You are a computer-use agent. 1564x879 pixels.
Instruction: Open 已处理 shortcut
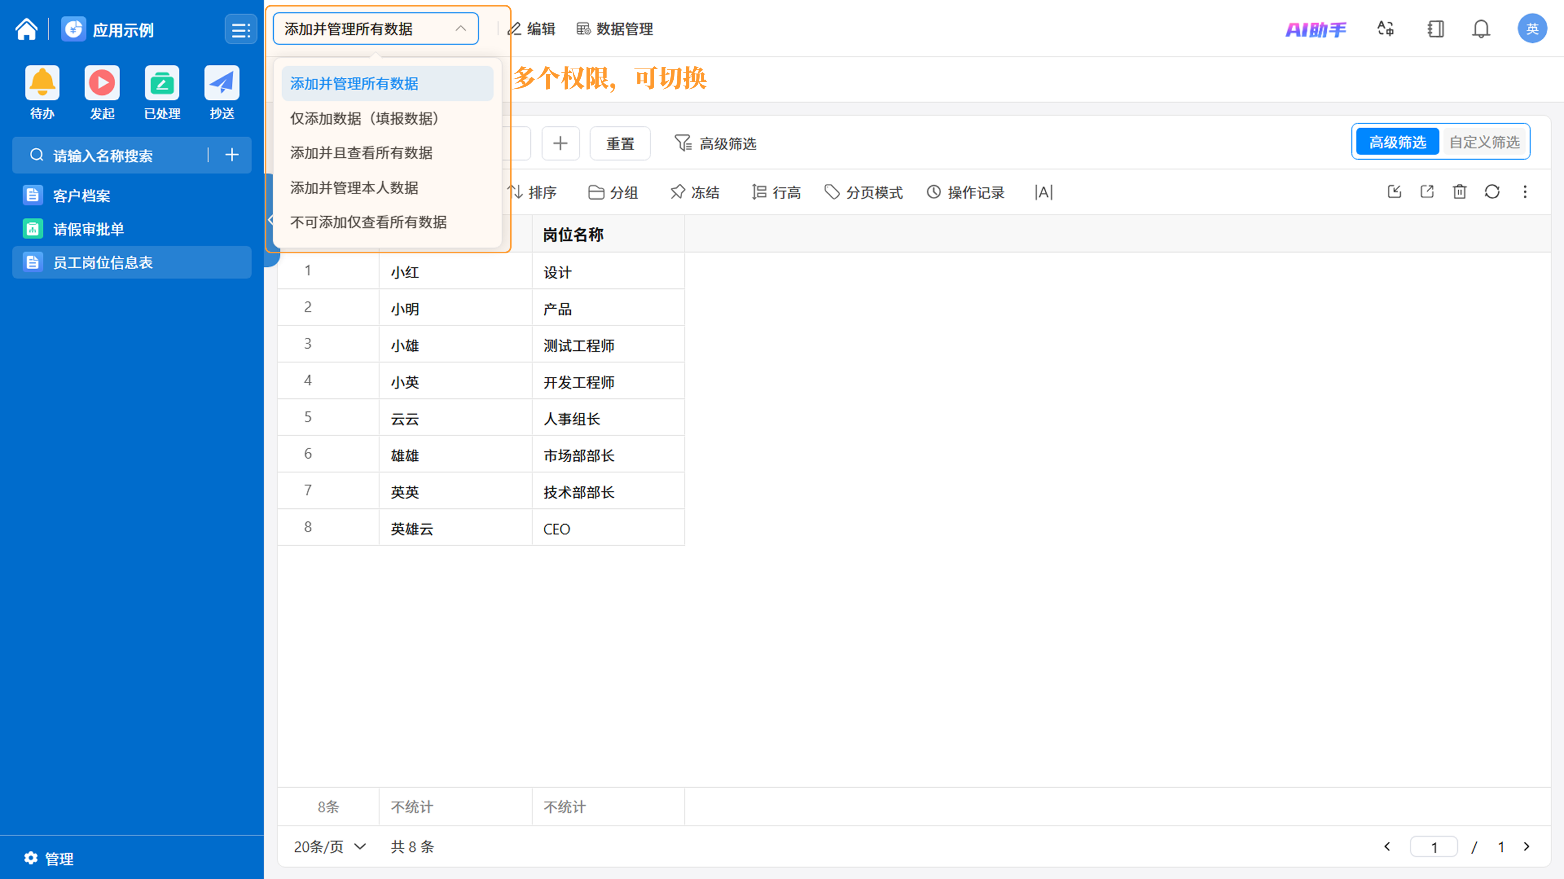point(162,92)
